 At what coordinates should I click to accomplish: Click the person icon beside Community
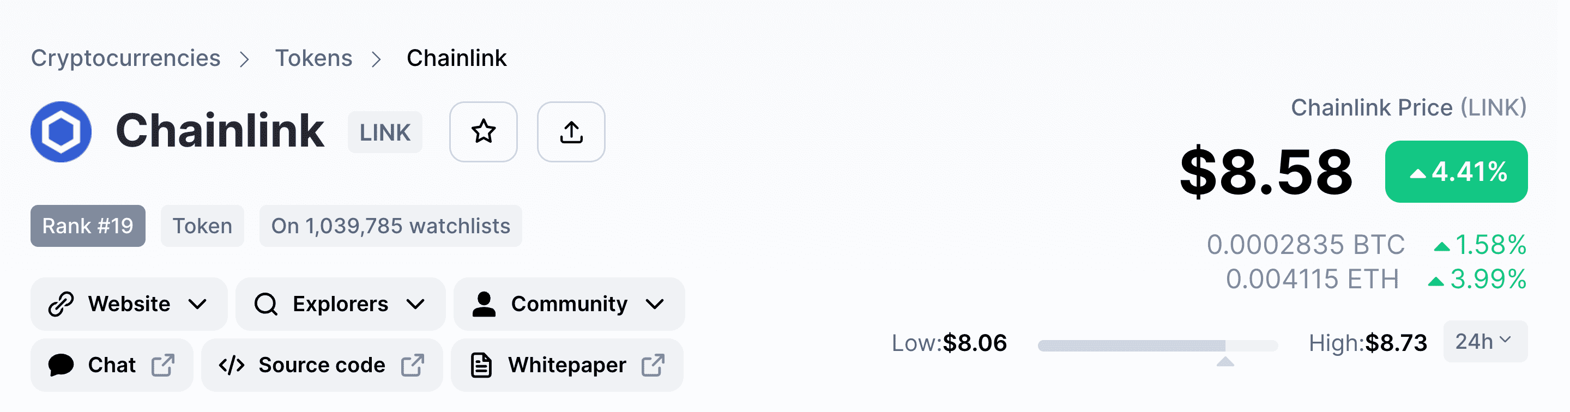(484, 304)
